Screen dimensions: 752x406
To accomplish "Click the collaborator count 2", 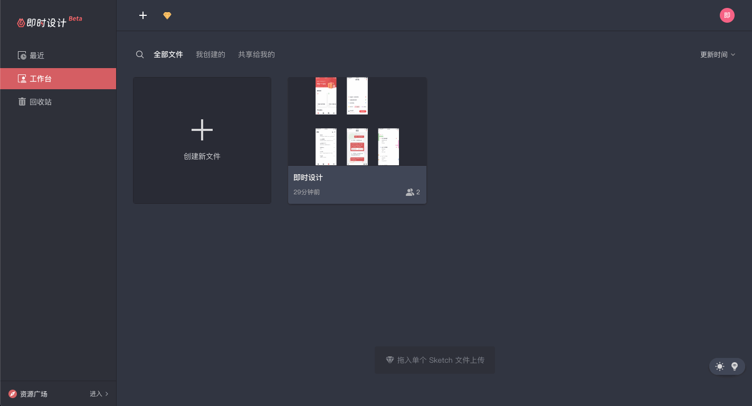I will pos(418,192).
